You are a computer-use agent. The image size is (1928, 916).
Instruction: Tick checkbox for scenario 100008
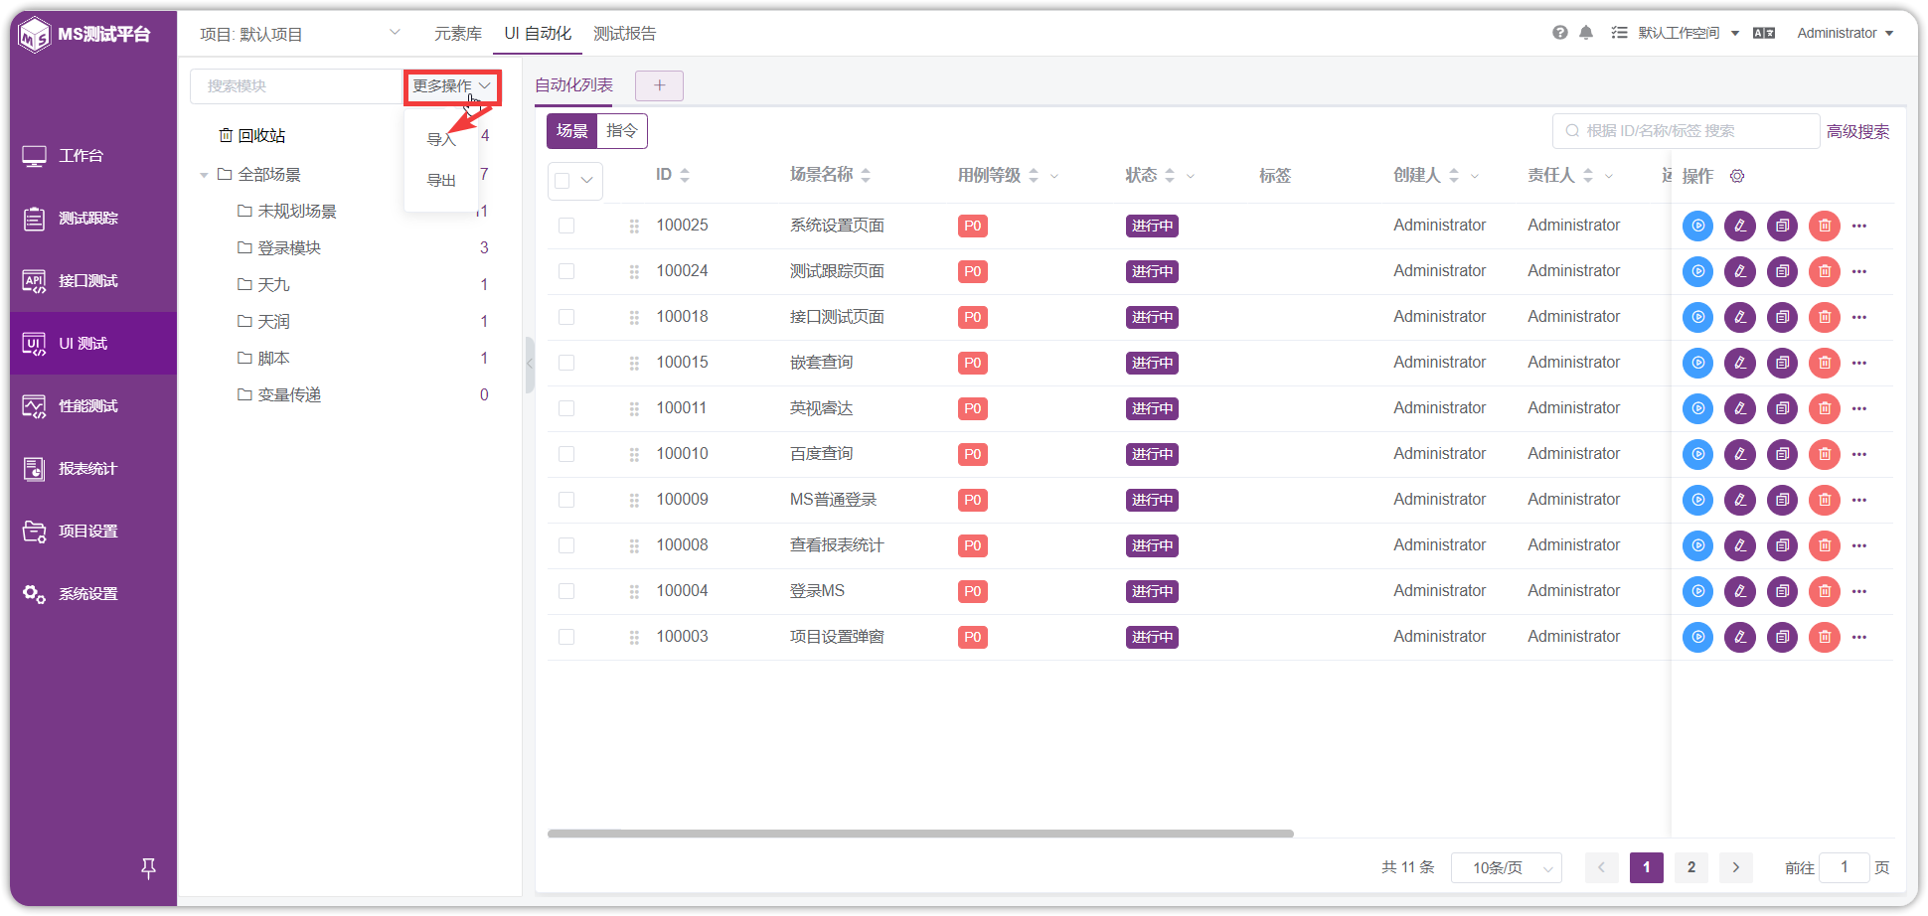(566, 545)
